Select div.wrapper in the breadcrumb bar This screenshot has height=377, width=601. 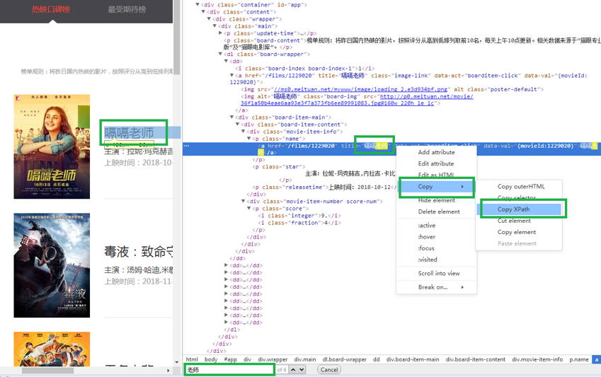273,359
